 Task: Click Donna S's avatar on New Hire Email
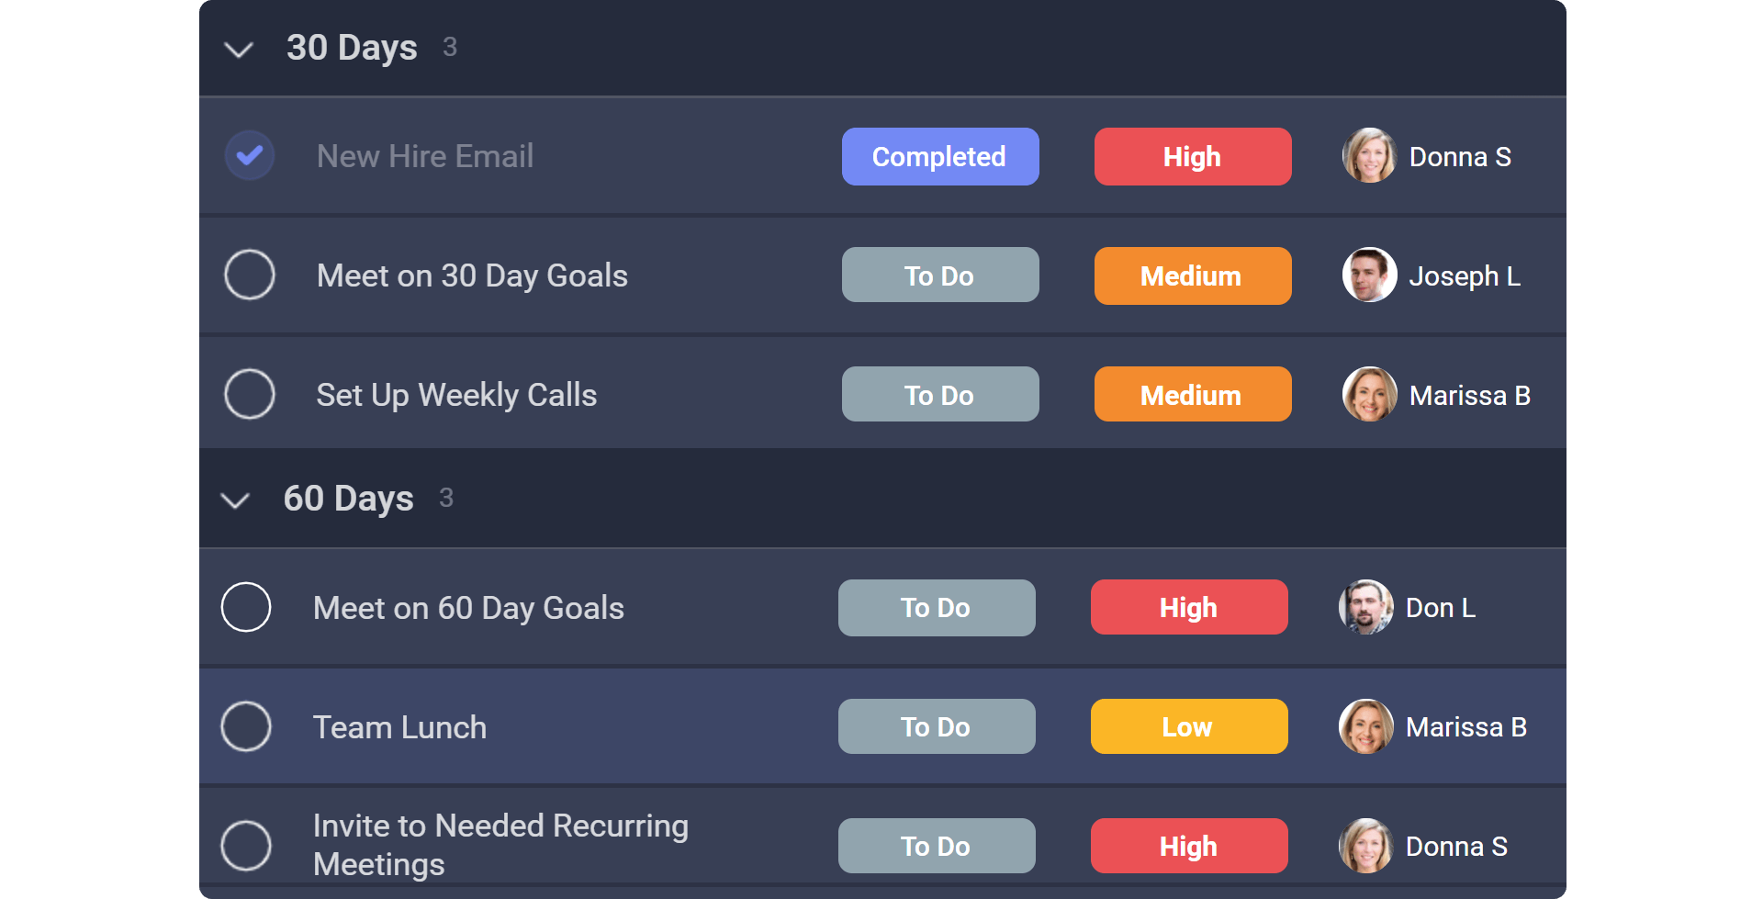tap(1369, 156)
